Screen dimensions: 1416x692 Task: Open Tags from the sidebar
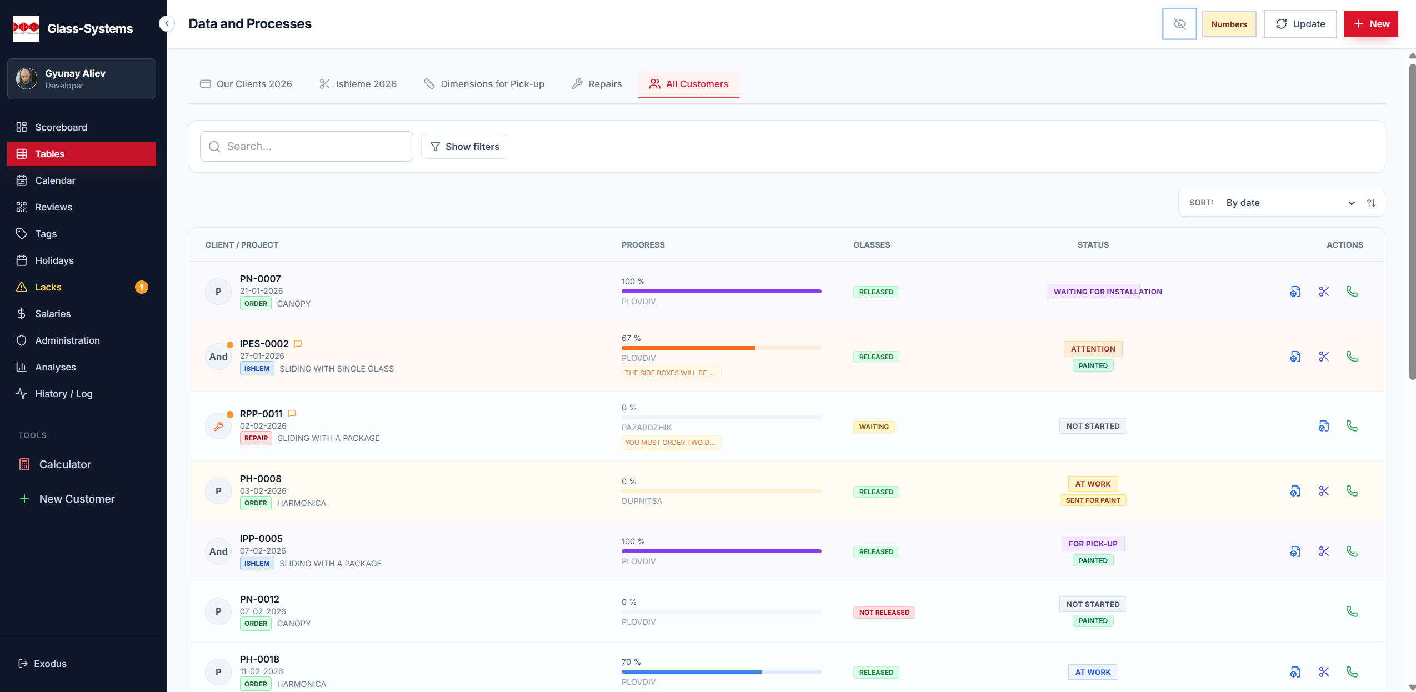click(x=46, y=233)
